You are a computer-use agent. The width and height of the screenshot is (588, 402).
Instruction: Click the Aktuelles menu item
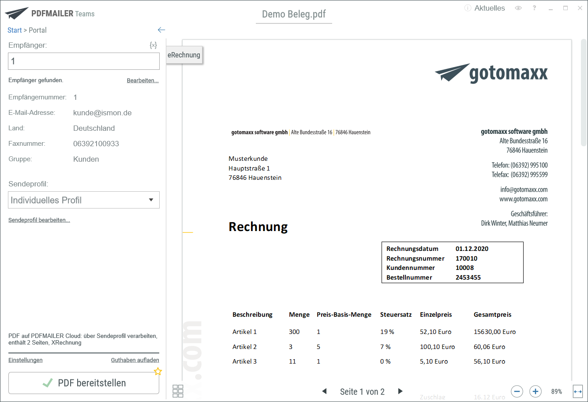pyautogui.click(x=490, y=8)
